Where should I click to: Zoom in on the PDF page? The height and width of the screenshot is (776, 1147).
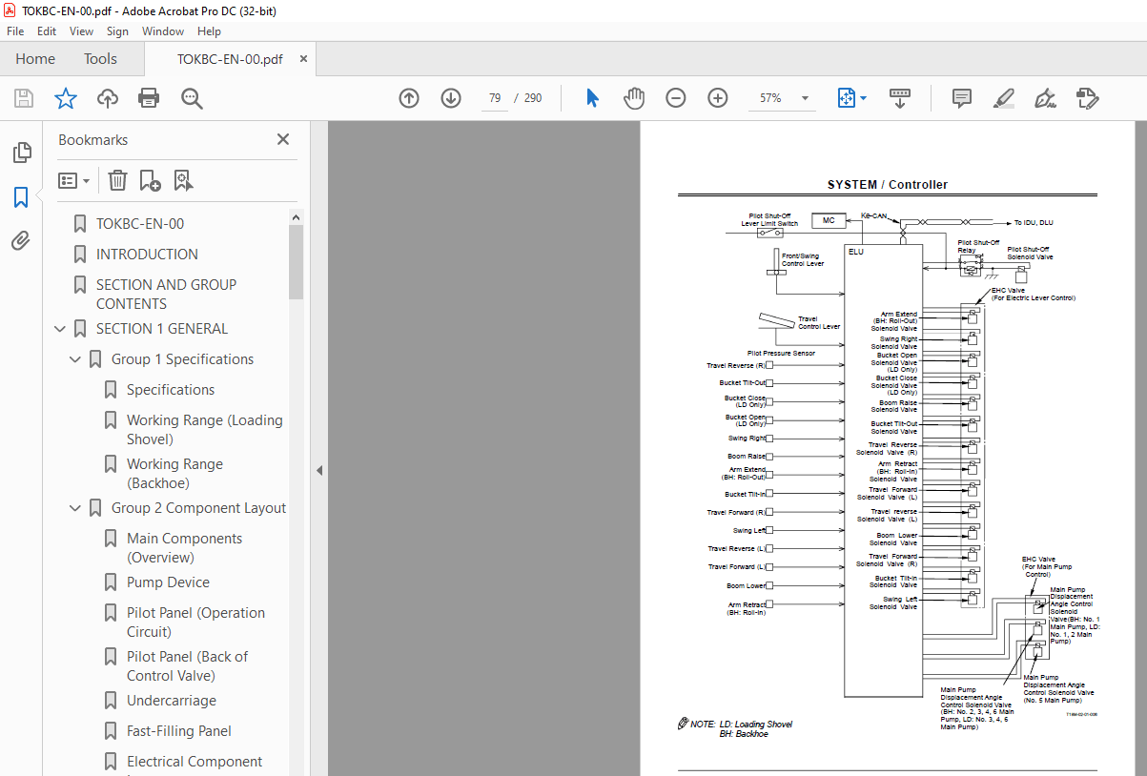pyautogui.click(x=717, y=97)
